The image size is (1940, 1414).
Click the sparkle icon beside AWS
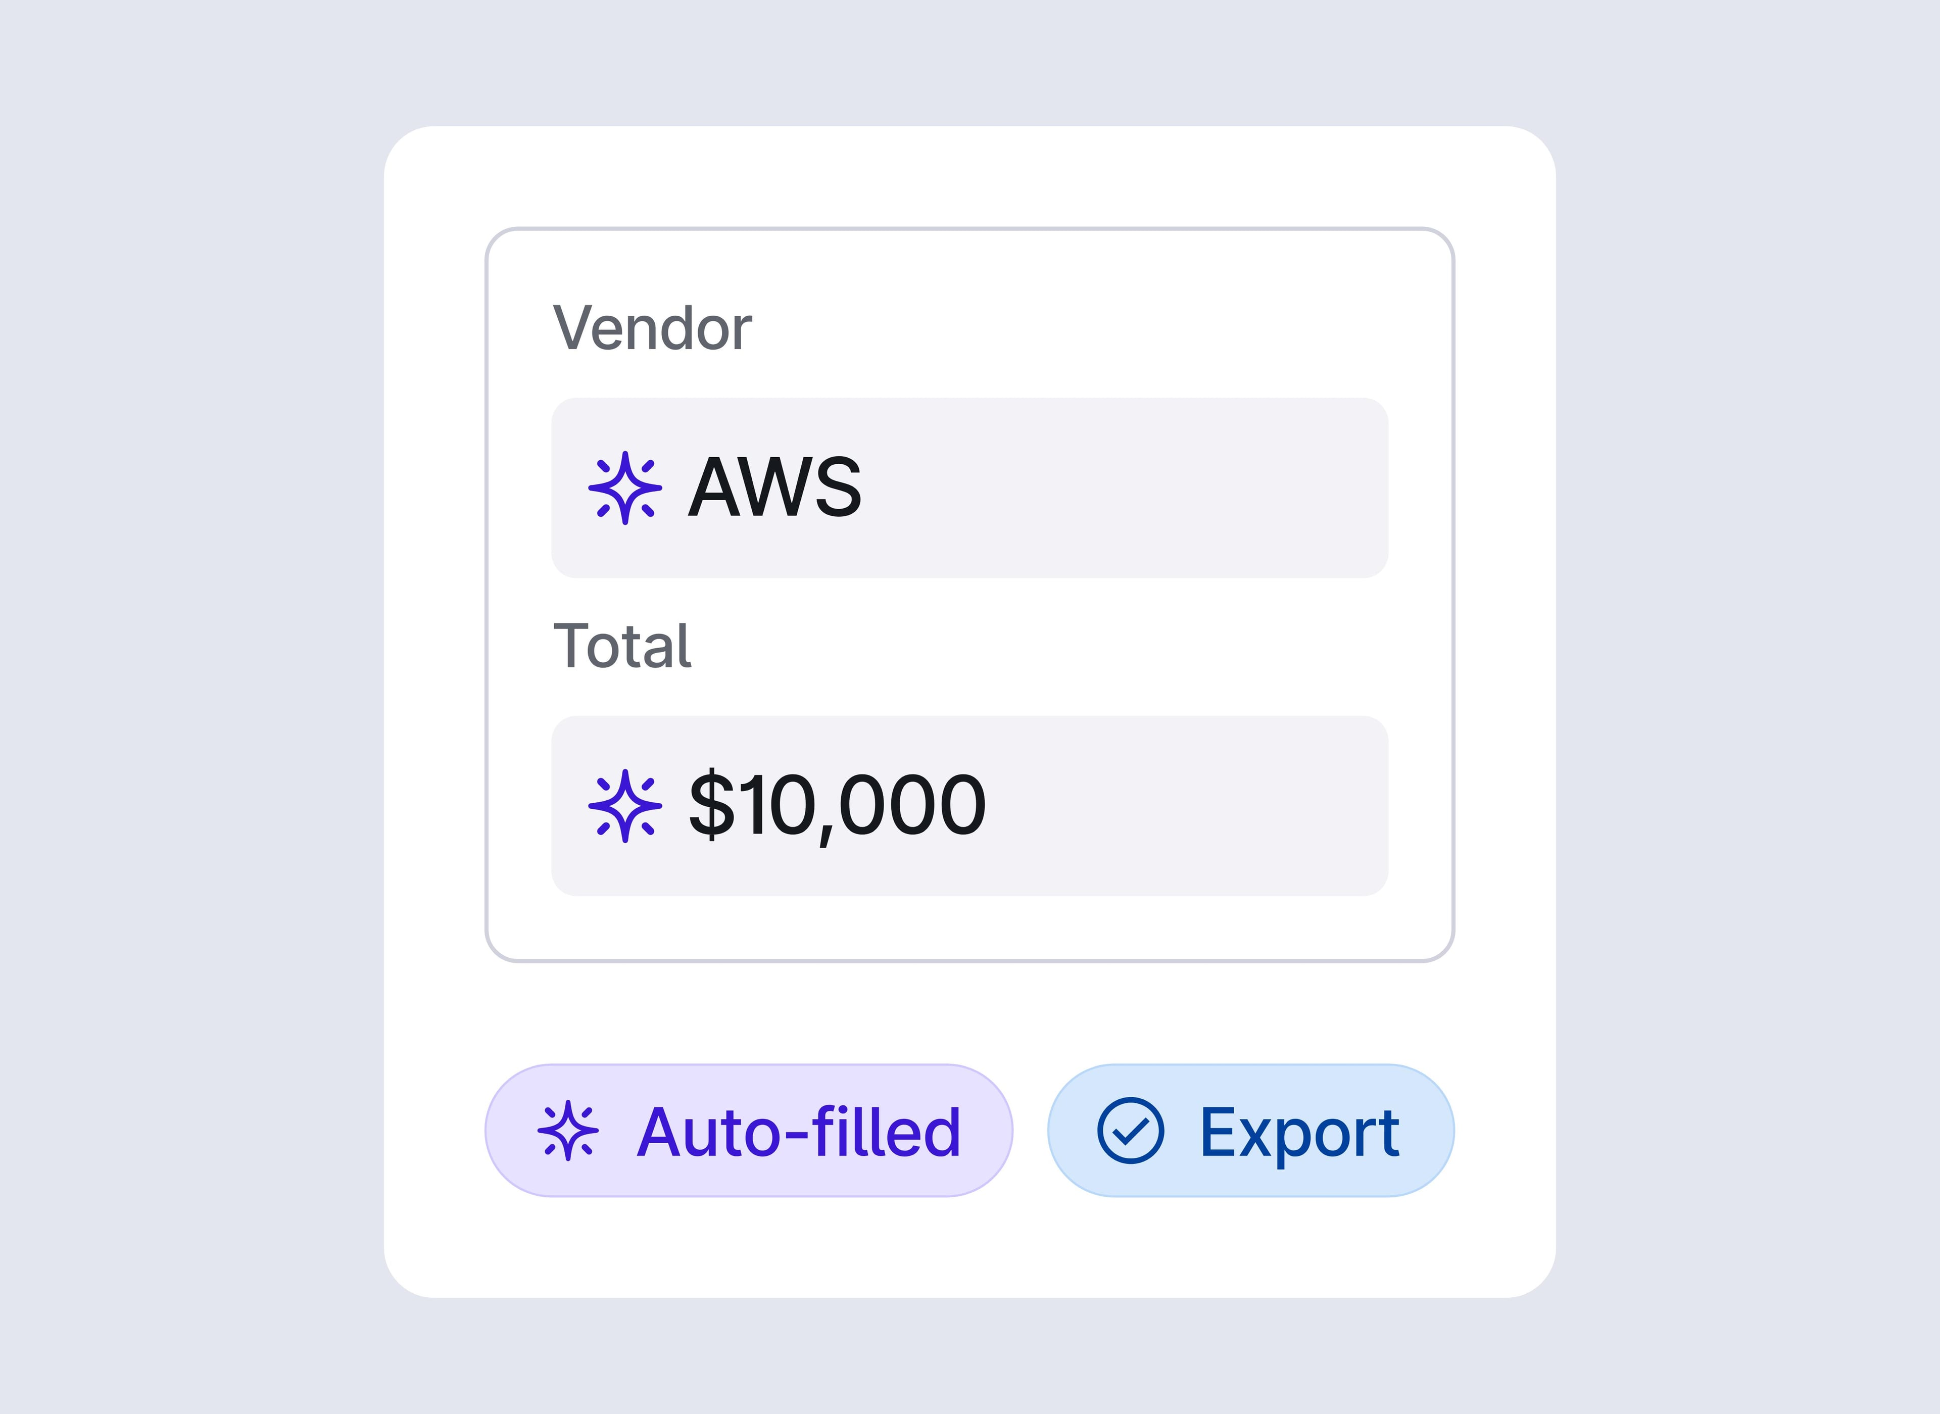[625, 488]
